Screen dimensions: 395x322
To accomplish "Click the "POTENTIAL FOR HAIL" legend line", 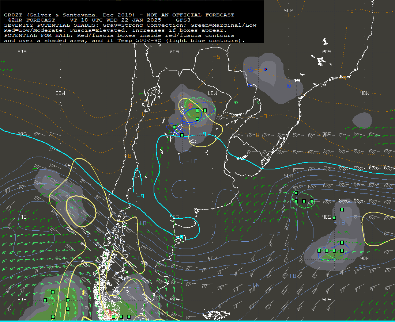I will tap(119, 35).
